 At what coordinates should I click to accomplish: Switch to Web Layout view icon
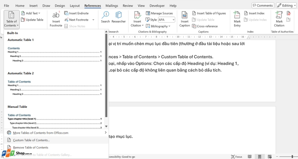pos(269,156)
